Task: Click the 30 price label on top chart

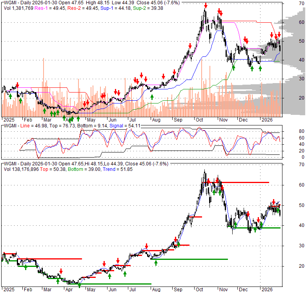Action: coord(302,78)
